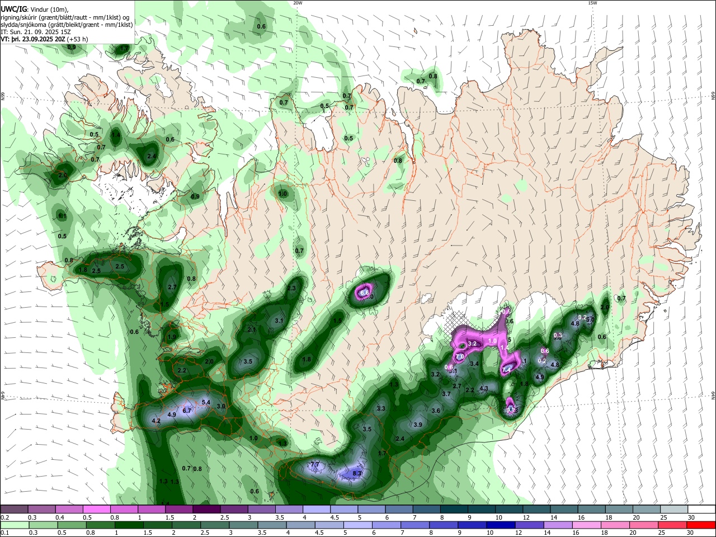Click the 3.9 precipitation value on the map

(418, 425)
